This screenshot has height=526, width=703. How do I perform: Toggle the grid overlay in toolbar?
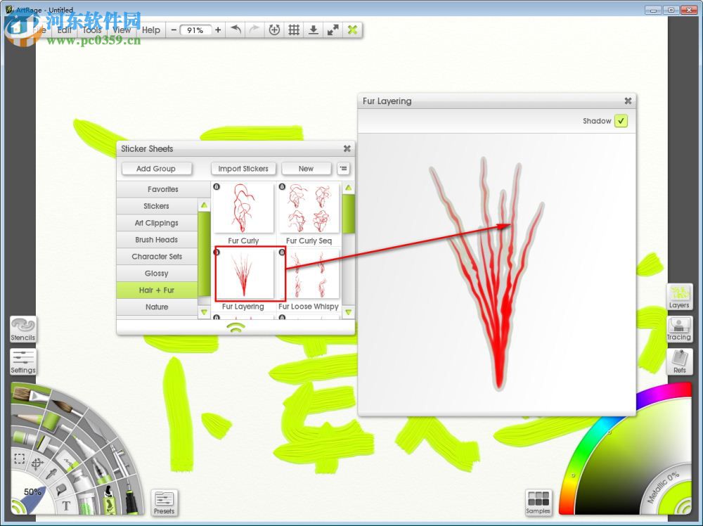point(294,30)
